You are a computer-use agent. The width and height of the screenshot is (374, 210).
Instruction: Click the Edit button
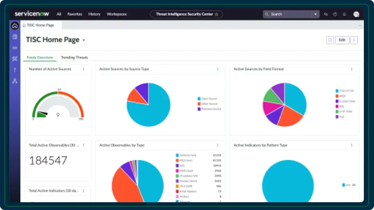point(342,40)
